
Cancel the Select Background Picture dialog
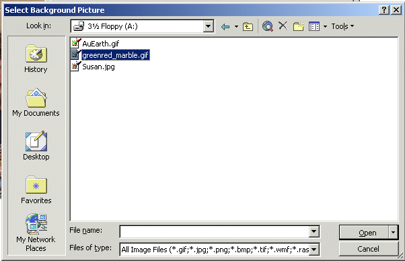point(368,249)
